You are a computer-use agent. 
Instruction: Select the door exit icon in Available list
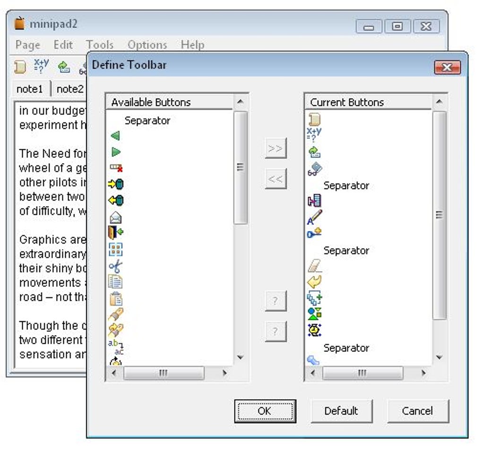[x=116, y=232]
